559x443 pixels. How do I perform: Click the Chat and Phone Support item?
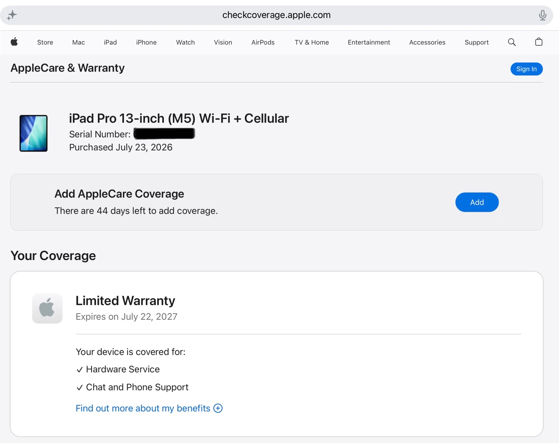132,387
